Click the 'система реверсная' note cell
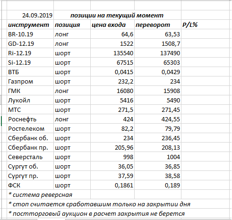The width and height of the screenshot is (232, 220). (x=49, y=195)
